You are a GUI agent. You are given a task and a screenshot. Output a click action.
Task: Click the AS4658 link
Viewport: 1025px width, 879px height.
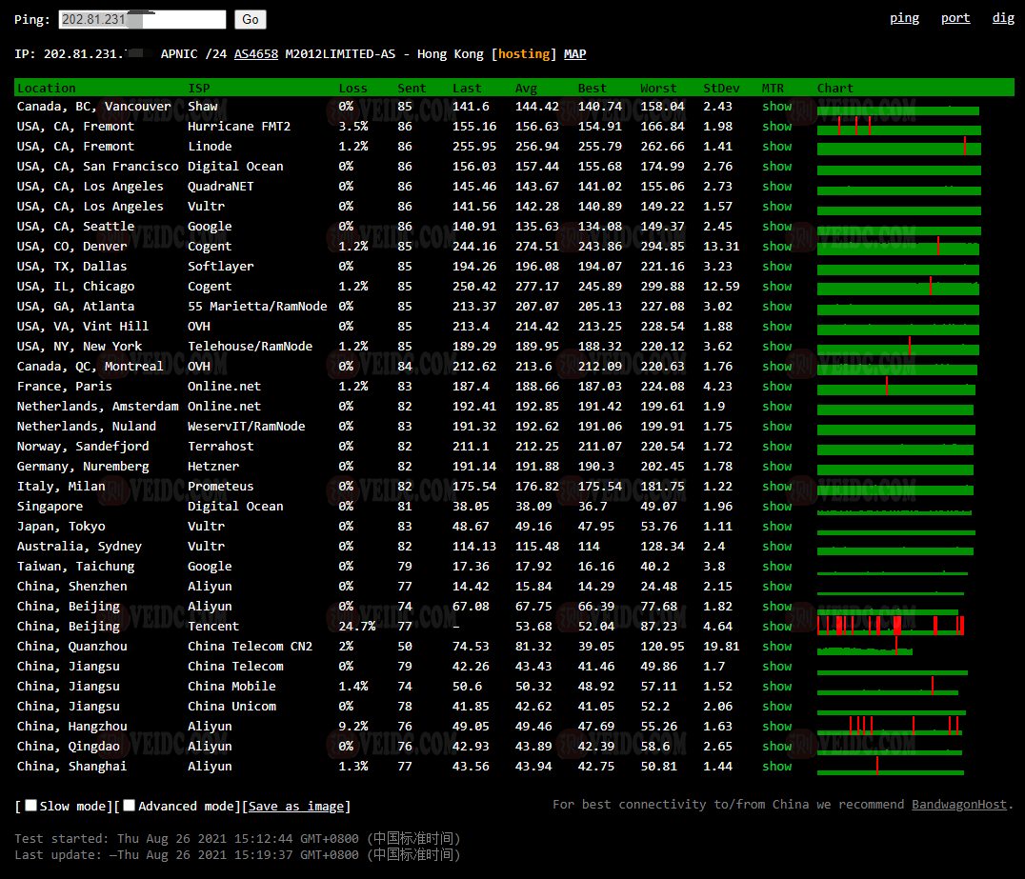(x=256, y=54)
